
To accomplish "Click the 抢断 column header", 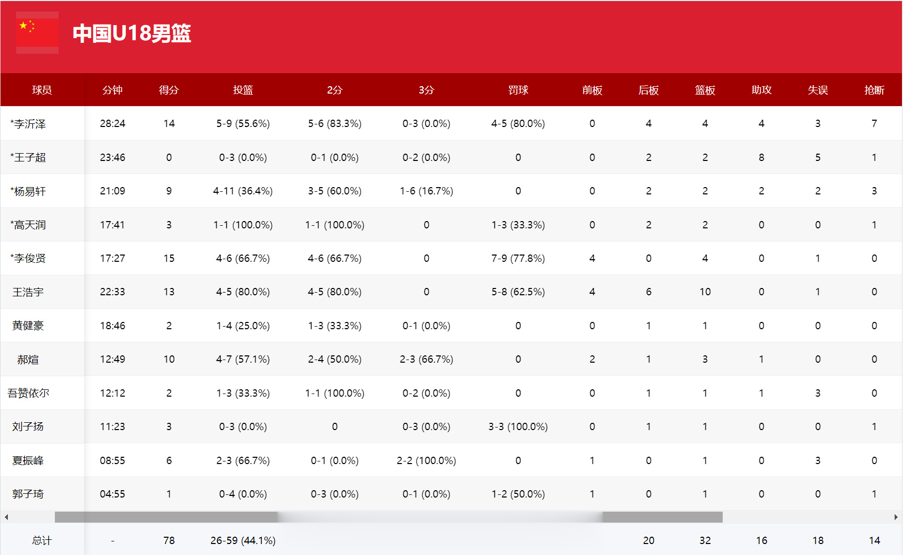I will pos(874,90).
